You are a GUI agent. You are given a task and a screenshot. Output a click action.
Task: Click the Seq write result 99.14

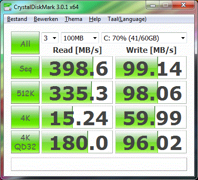(151, 68)
